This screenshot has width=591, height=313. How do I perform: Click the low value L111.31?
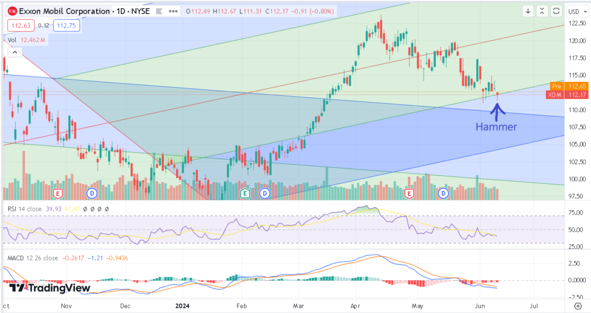point(251,12)
